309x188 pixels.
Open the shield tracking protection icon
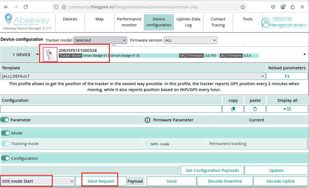click(56, 7)
